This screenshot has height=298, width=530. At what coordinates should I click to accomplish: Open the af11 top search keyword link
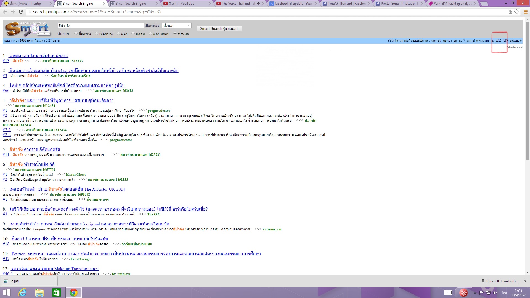(499, 41)
